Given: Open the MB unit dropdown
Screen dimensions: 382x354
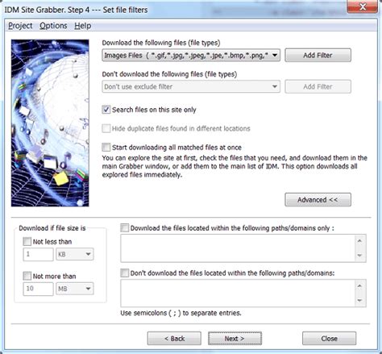Looking at the screenshot, I should 75,289.
